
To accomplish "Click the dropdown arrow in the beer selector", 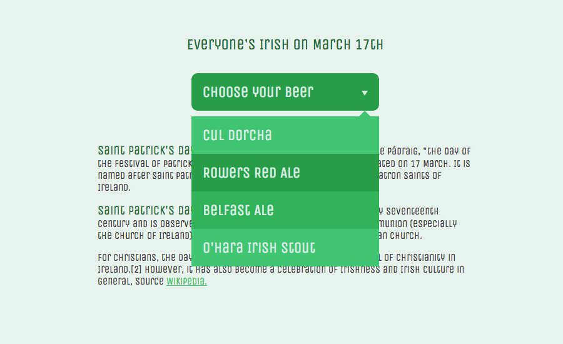I will [365, 93].
